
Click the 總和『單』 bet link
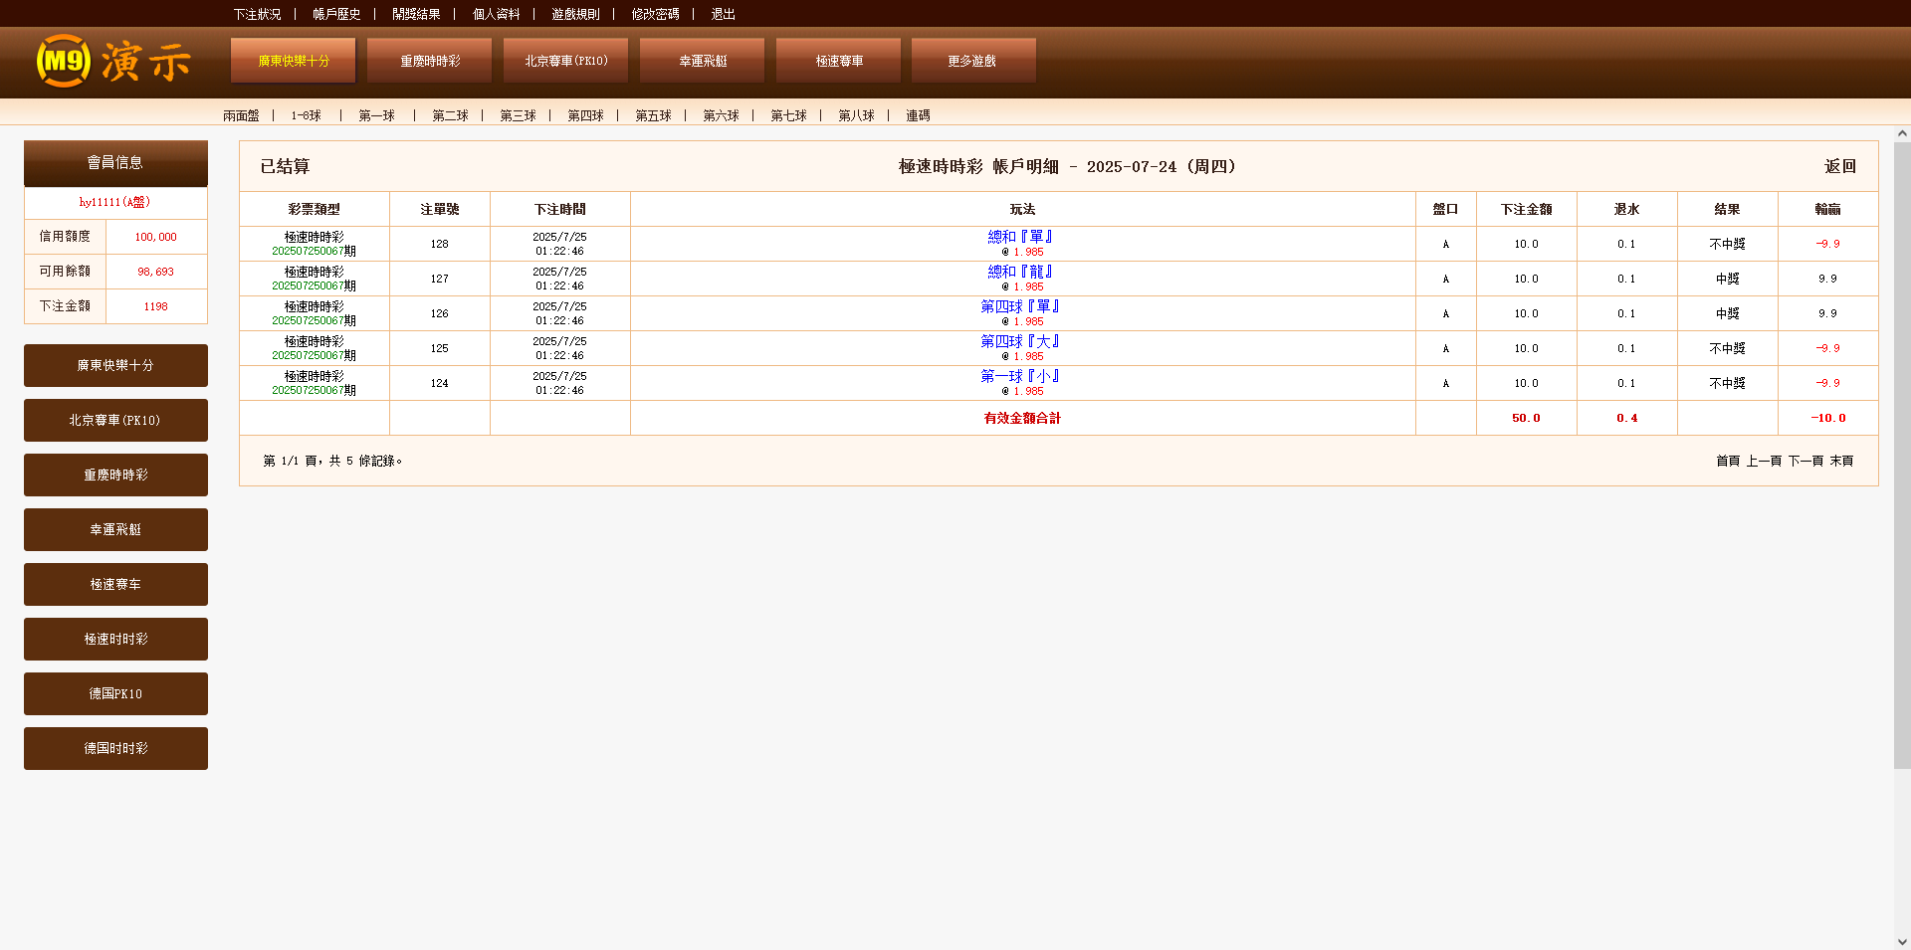(1020, 237)
